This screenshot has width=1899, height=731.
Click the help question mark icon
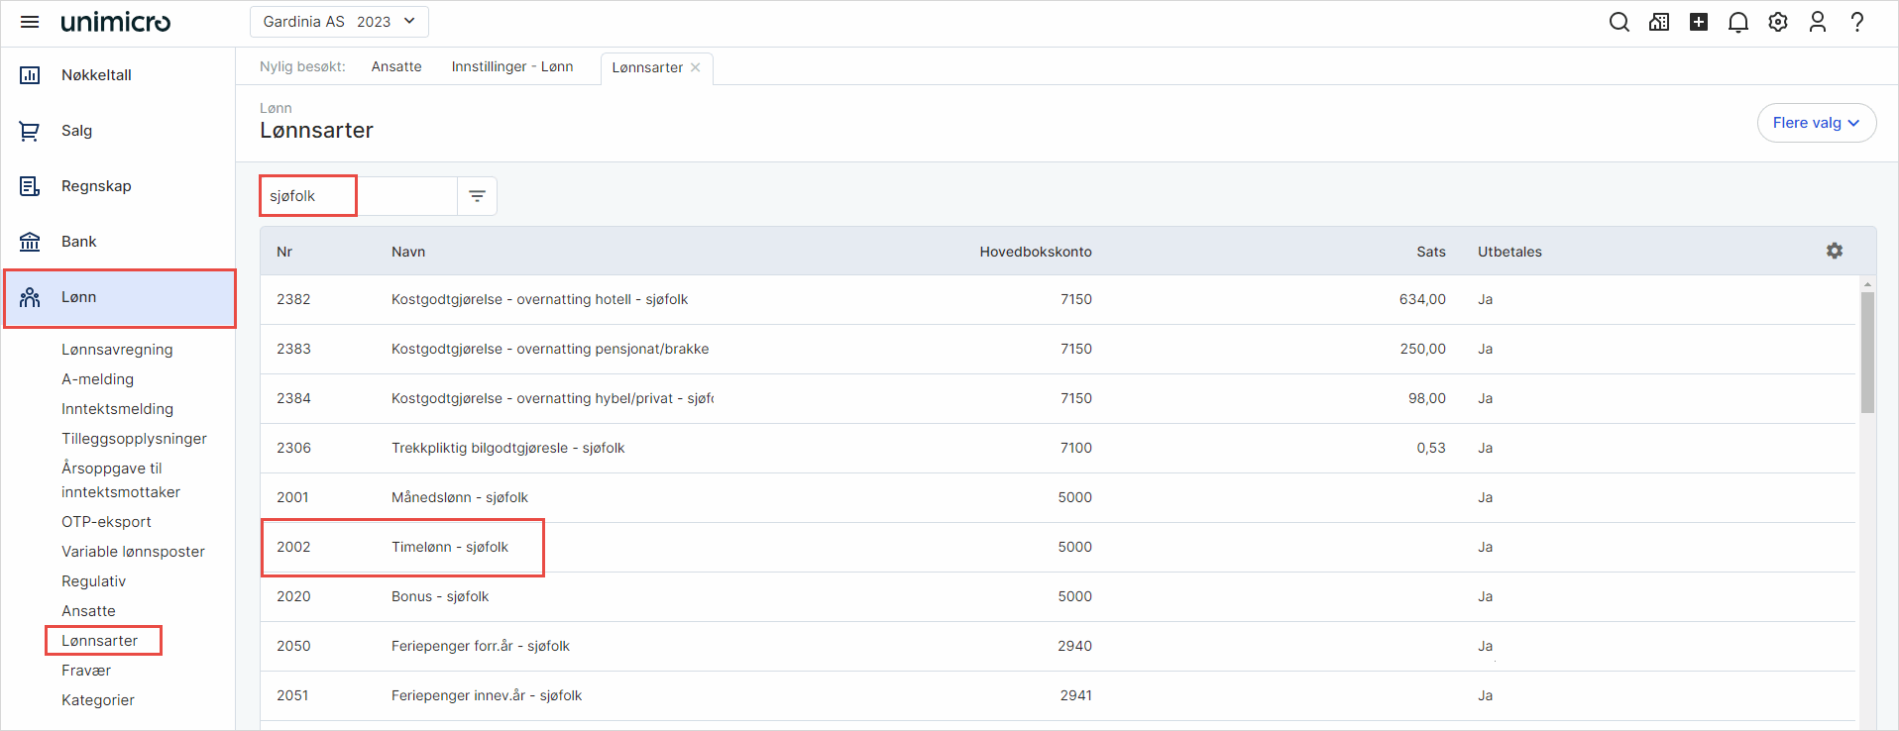[1856, 22]
